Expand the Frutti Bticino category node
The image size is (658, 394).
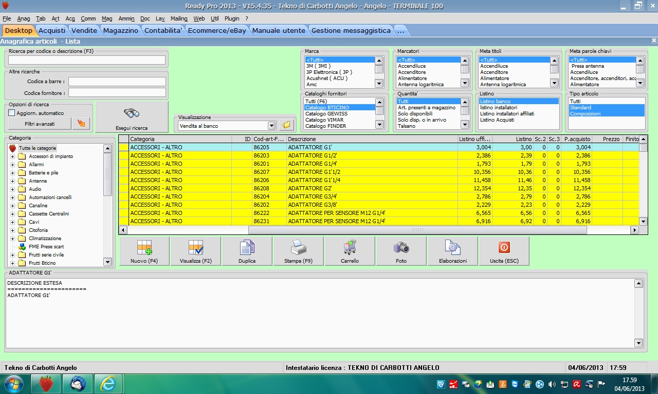click(x=13, y=263)
